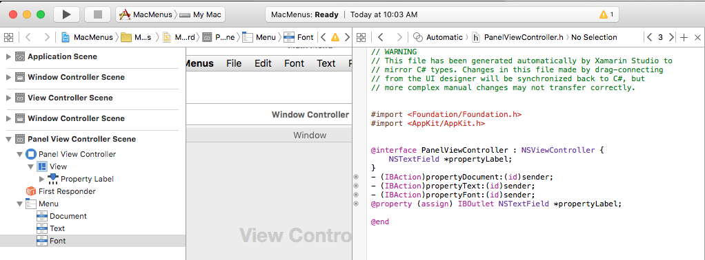This screenshot has height=260, width=705.
Task: Open the MacMenus scheme selector
Action: point(146,14)
